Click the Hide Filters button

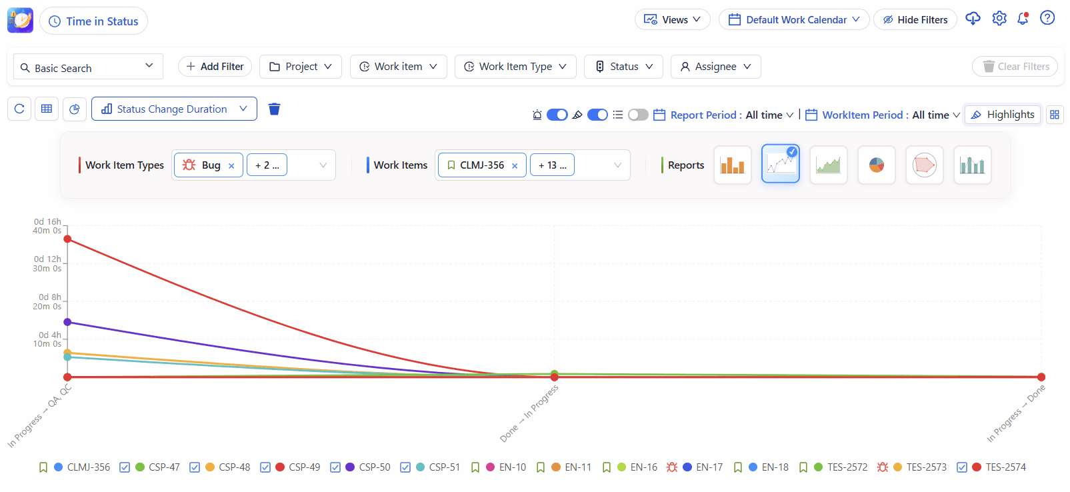(915, 19)
